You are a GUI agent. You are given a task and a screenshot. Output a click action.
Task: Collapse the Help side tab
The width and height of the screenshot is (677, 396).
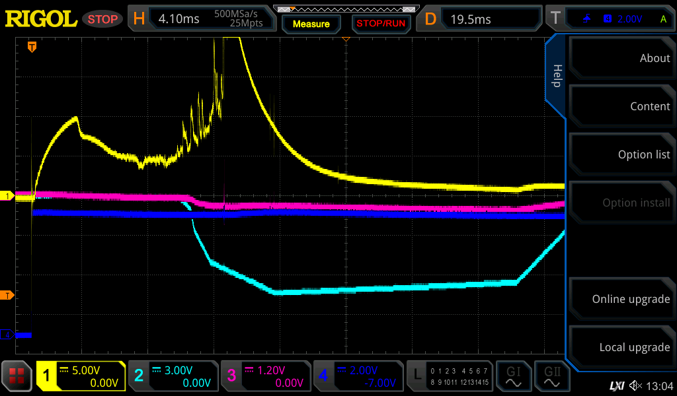click(x=556, y=76)
